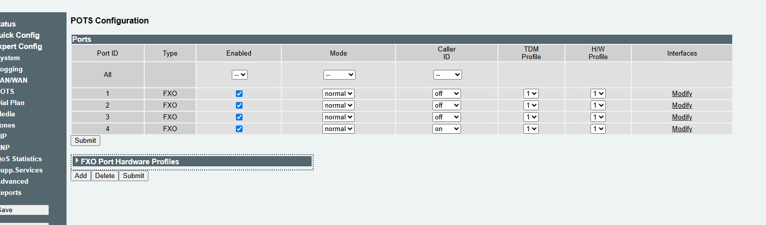Image resolution: width=766 pixels, height=225 pixels.
Task: Click Modify link for port 4
Action: (x=682, y=129)
